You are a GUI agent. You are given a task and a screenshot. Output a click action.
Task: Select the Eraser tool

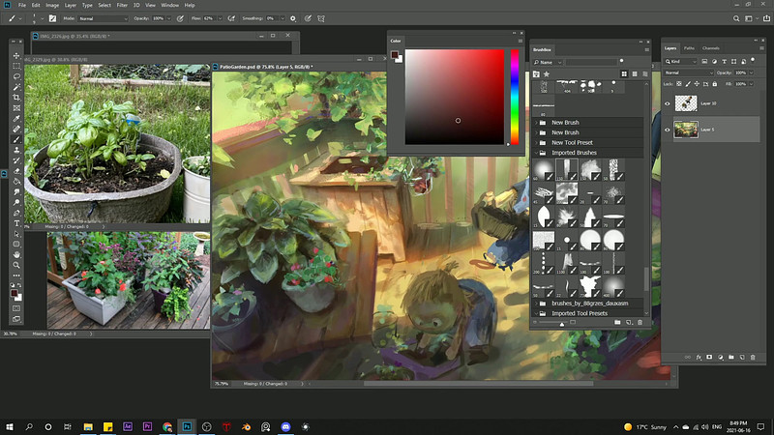(x=16, y=171)
